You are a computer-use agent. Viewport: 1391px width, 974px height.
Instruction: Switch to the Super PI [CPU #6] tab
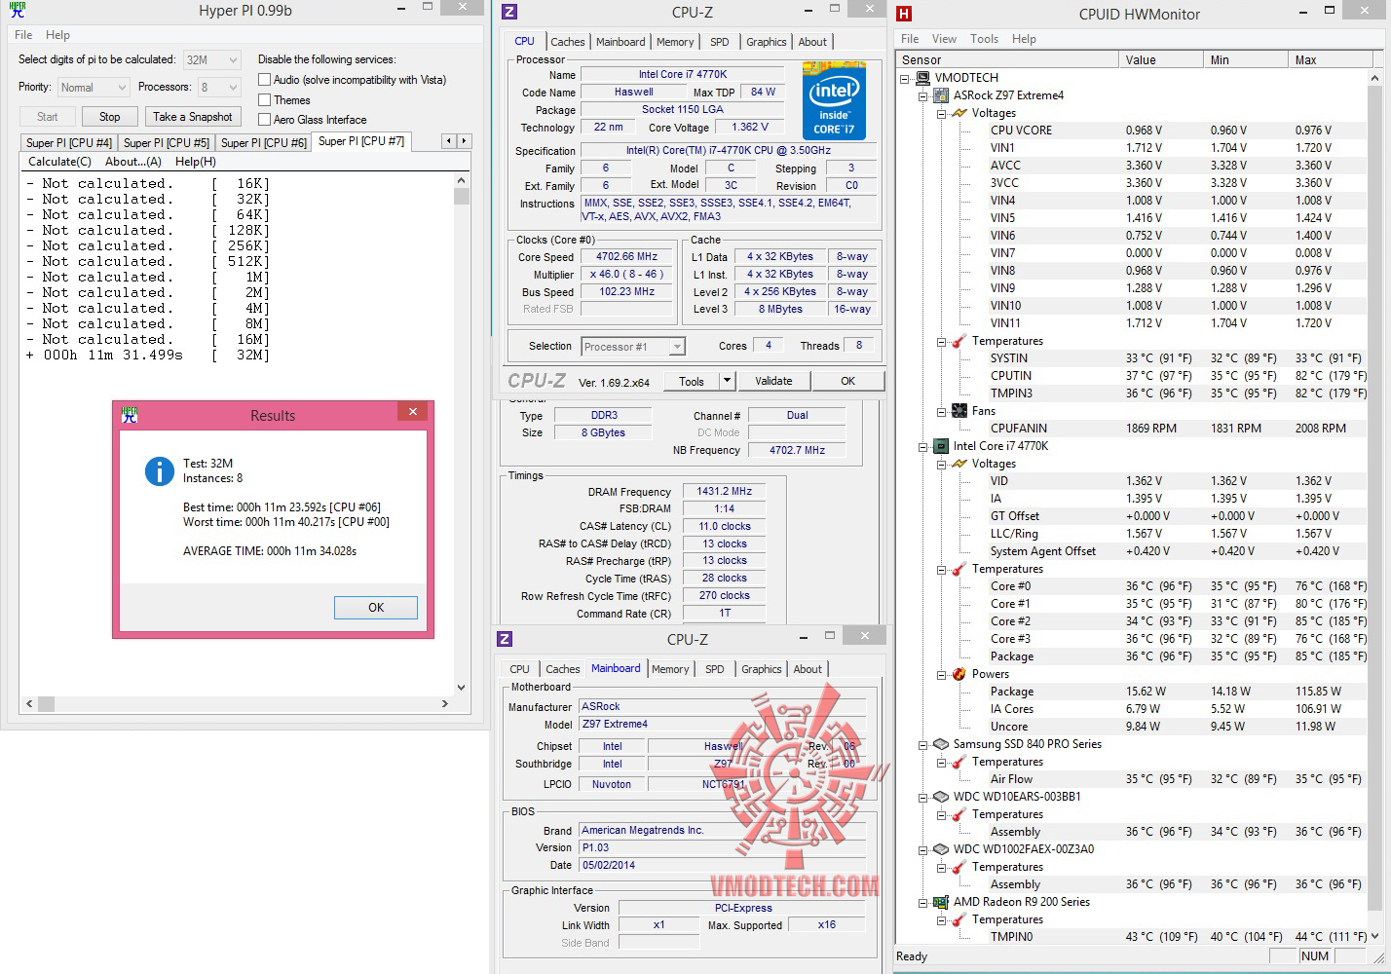click(264, 142)
